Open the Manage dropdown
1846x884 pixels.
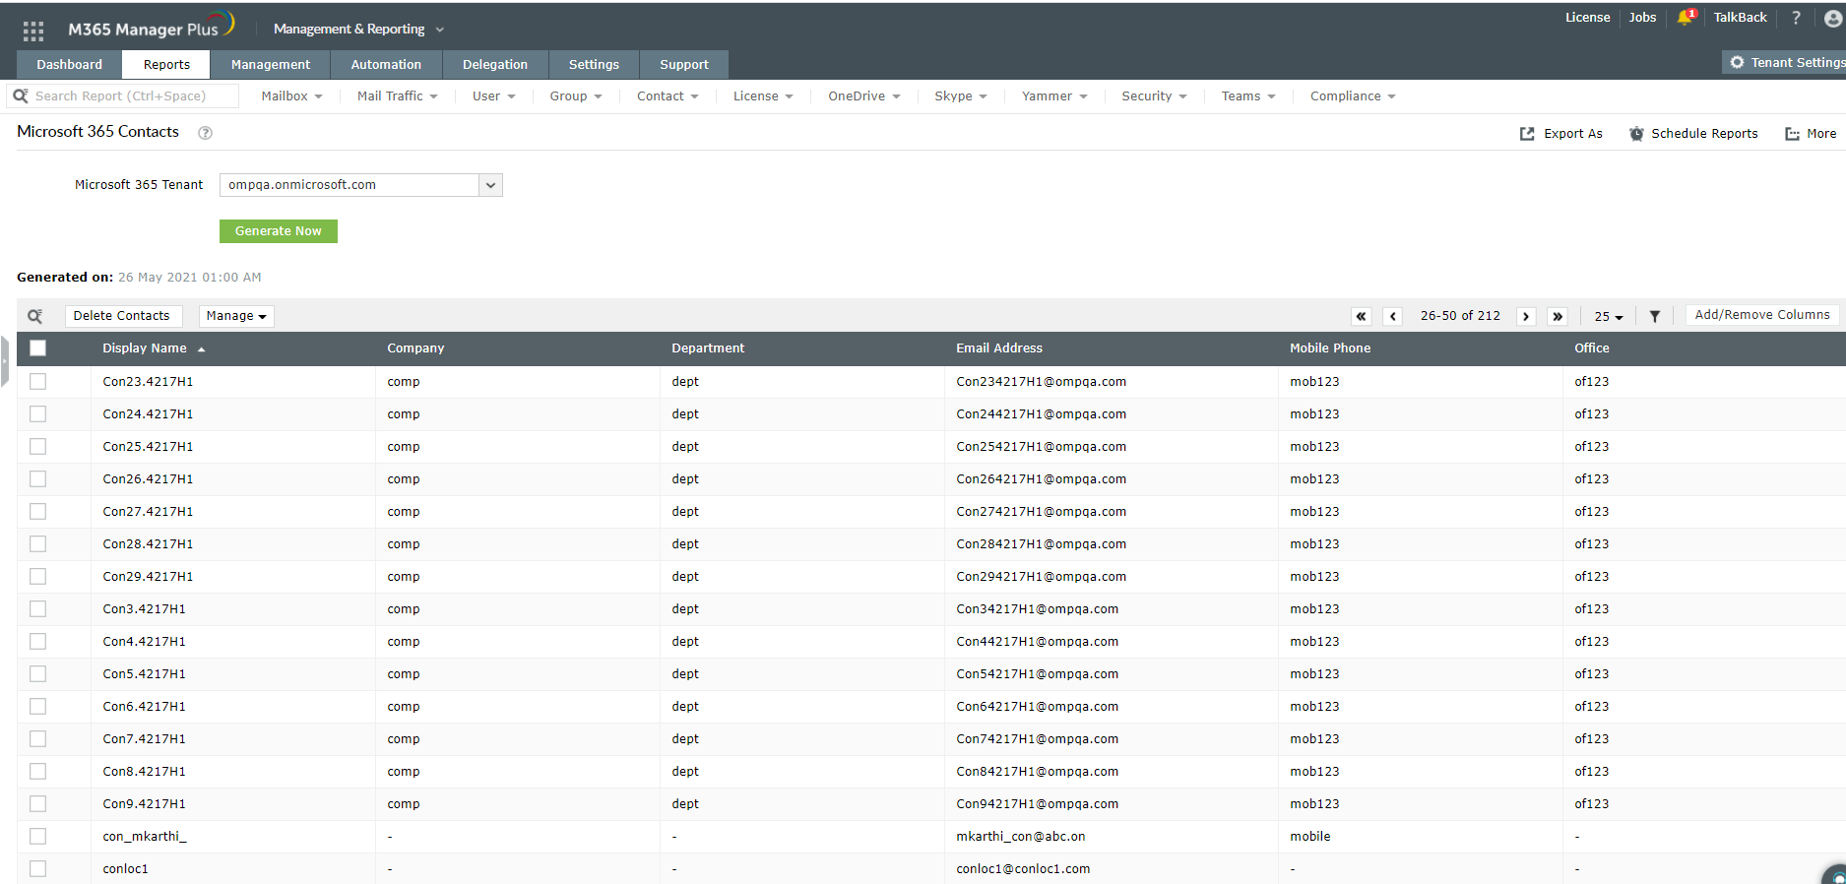tap(236, 316)
